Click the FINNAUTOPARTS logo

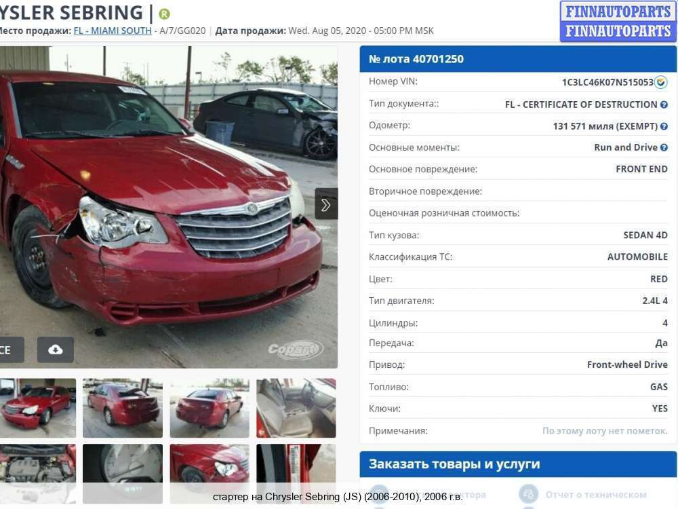tap(618, 21)
